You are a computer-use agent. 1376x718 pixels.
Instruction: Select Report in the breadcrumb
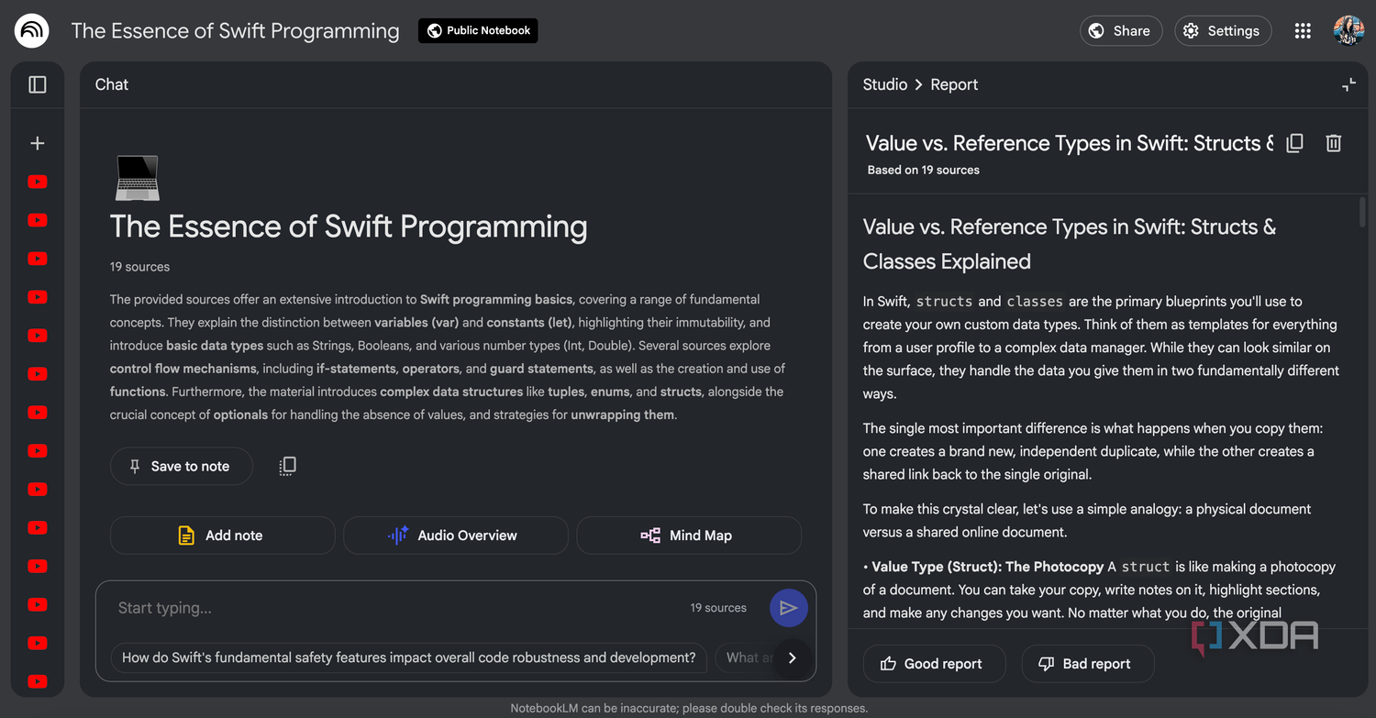click(954, 84)
